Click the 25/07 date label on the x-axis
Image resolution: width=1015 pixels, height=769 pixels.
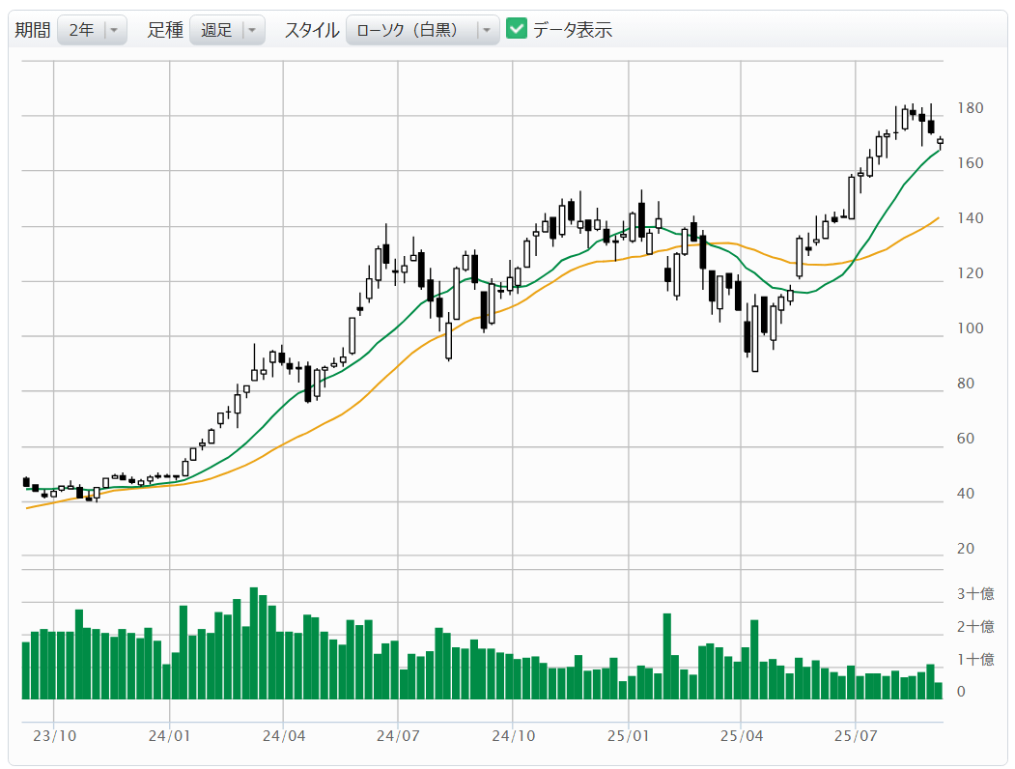pyautogui.click(x=857, y=736)
